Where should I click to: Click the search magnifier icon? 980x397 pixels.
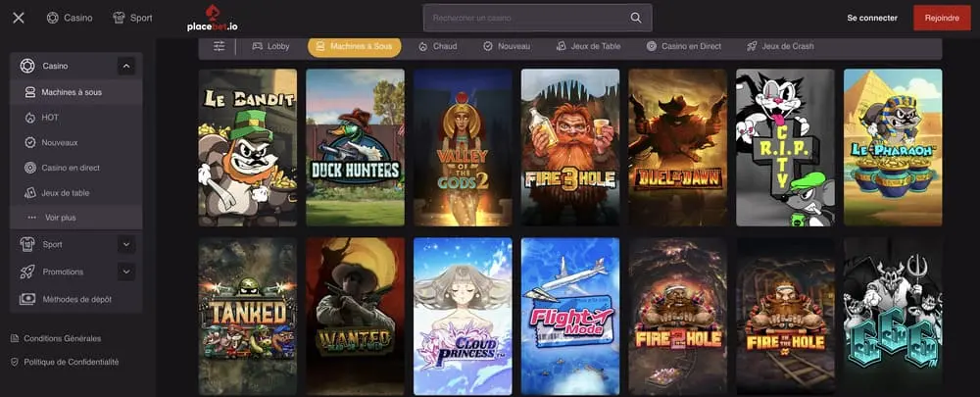pyautogui.click(x=636, y=18)
